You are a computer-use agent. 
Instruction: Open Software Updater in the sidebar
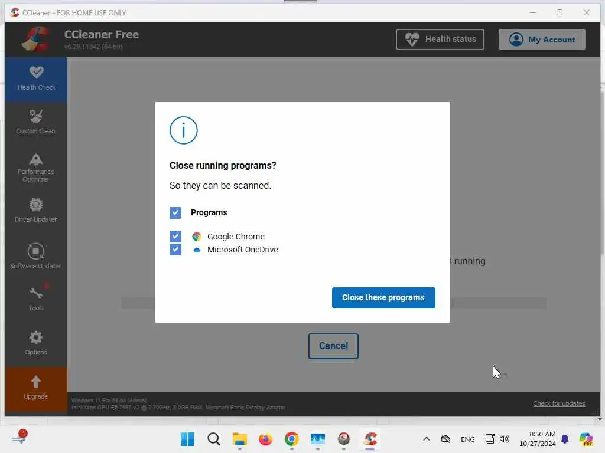[x=36, y=256]
